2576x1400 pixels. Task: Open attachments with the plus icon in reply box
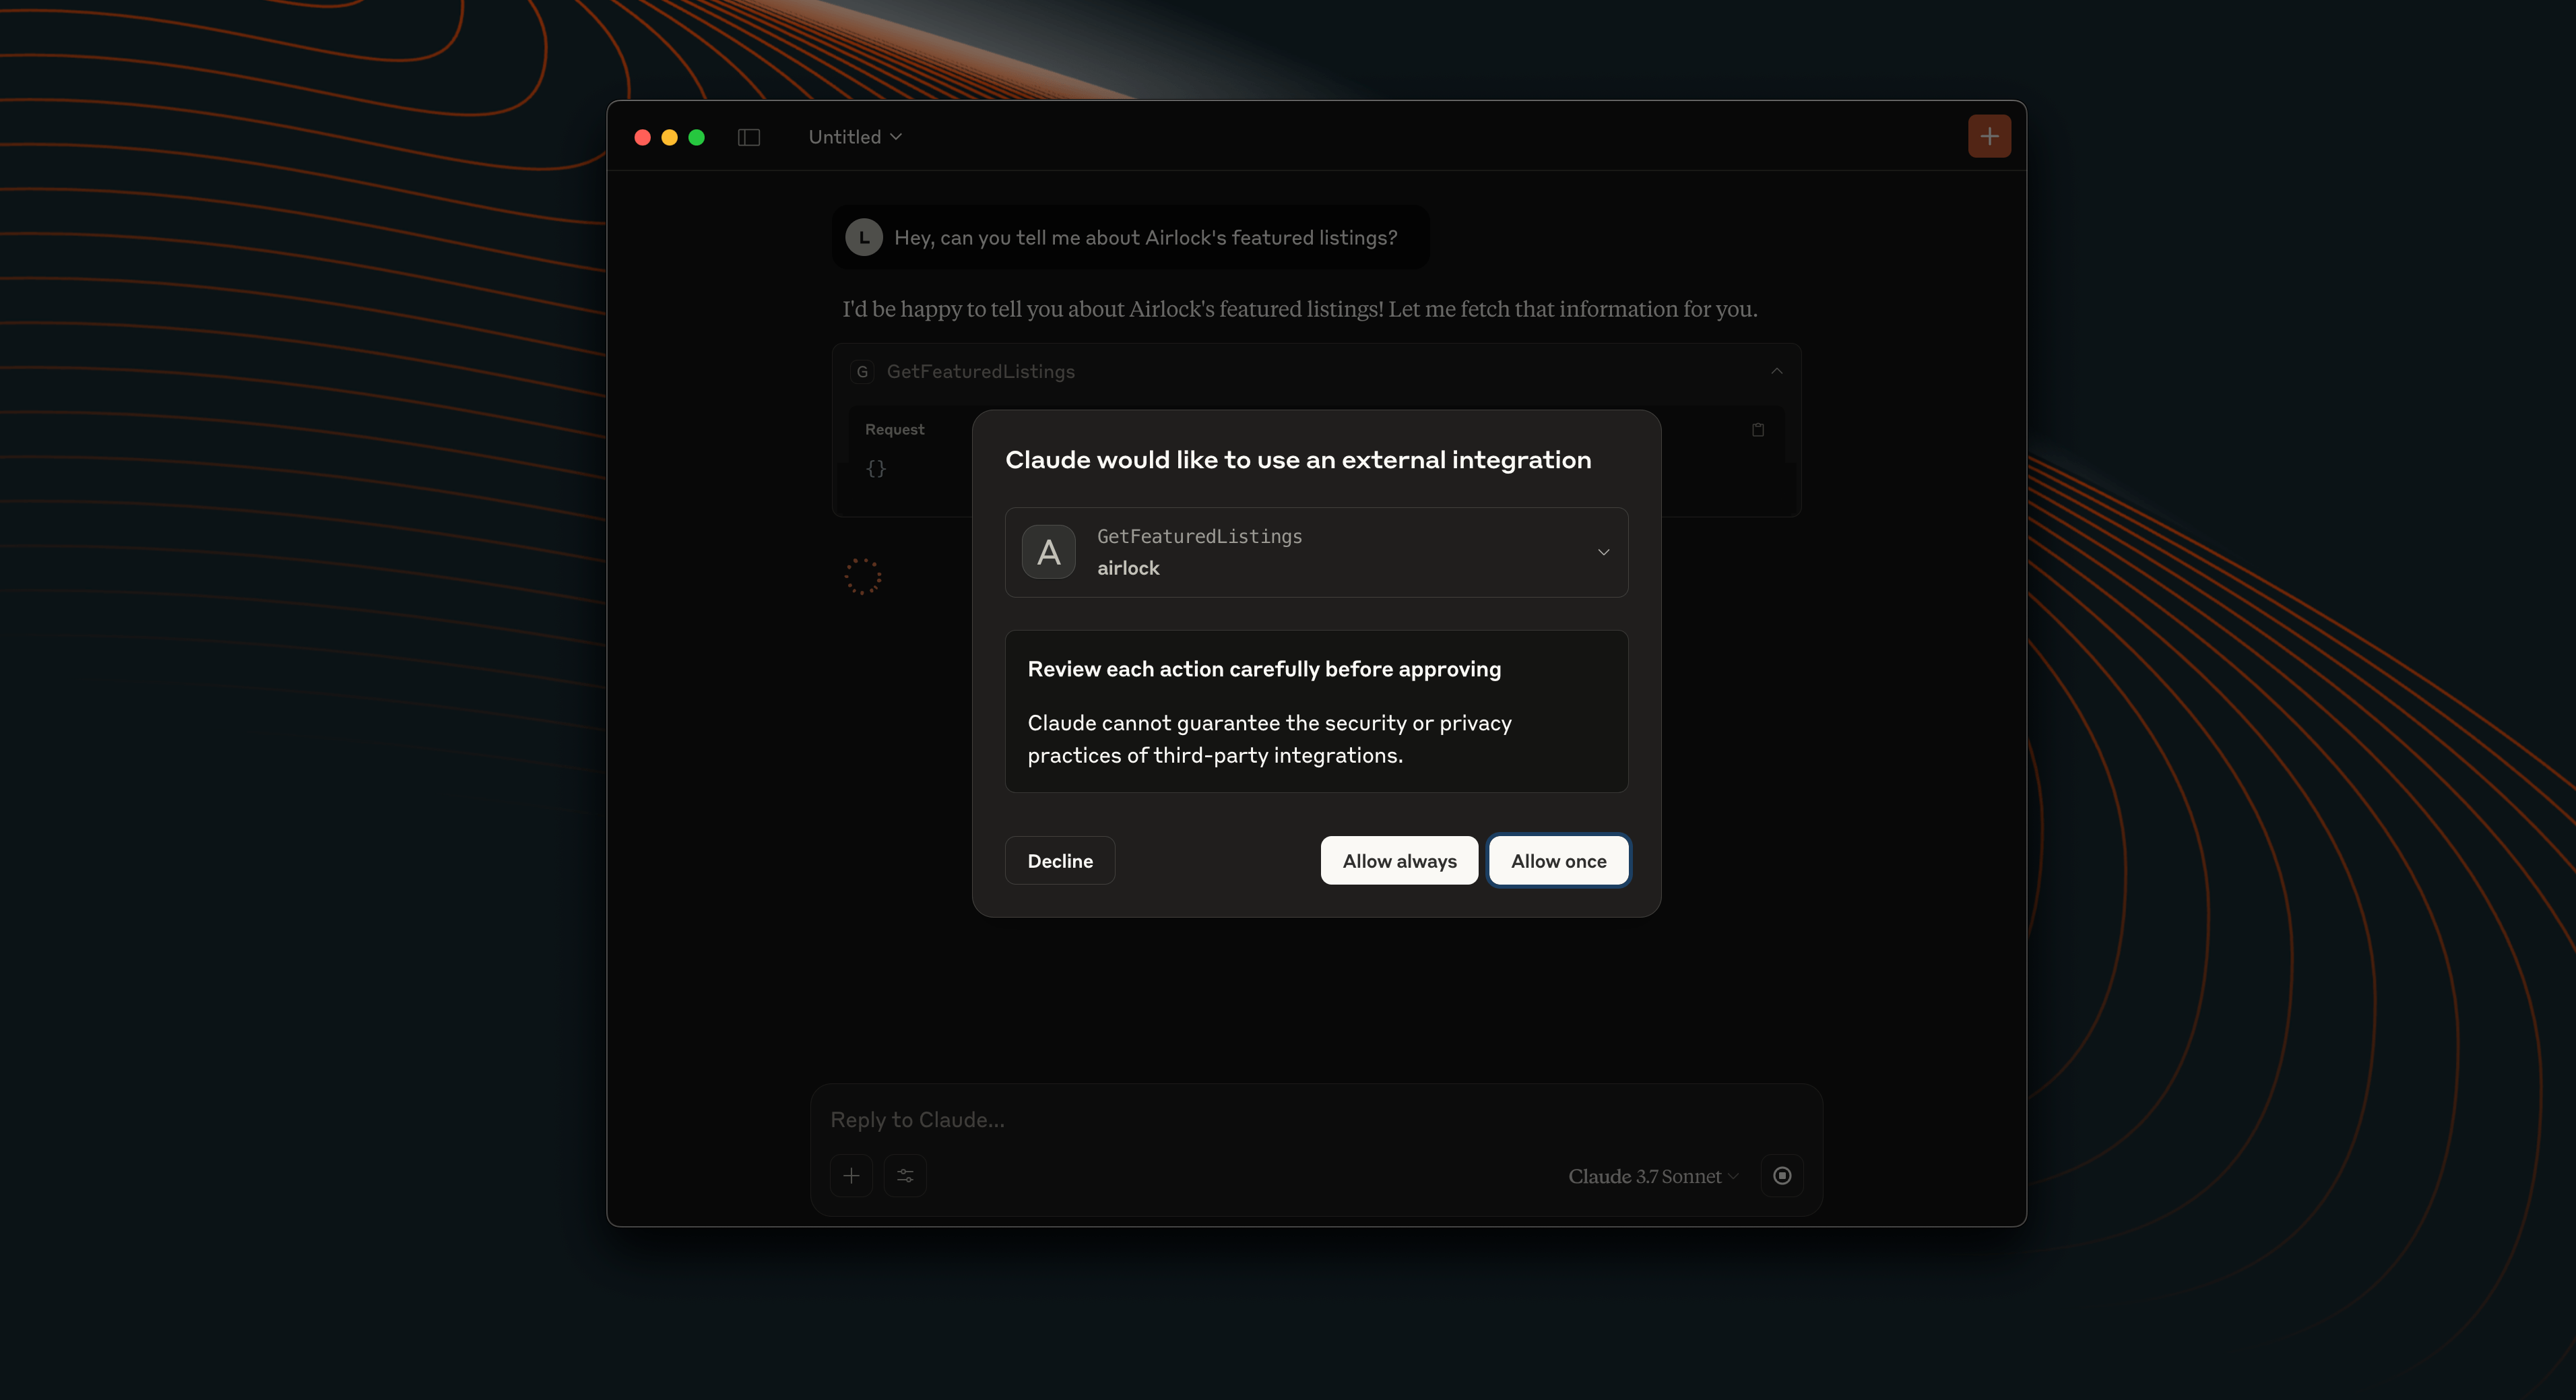click(851, 1175)
